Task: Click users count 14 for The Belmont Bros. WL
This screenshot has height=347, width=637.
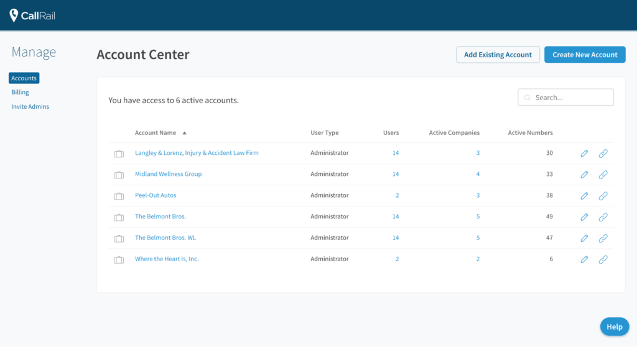Action: [396, 238]
